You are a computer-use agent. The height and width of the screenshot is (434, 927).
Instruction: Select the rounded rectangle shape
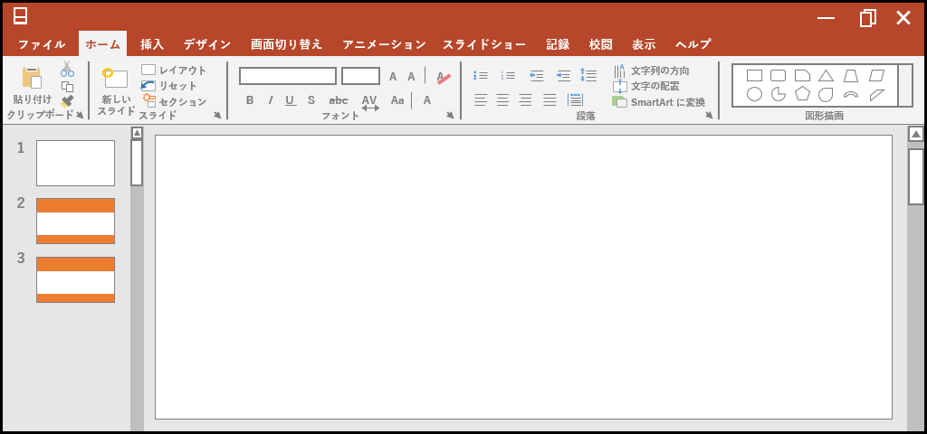click(x=778, y=76)
